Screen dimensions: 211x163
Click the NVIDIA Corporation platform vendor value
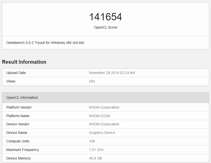pos(104,107)
